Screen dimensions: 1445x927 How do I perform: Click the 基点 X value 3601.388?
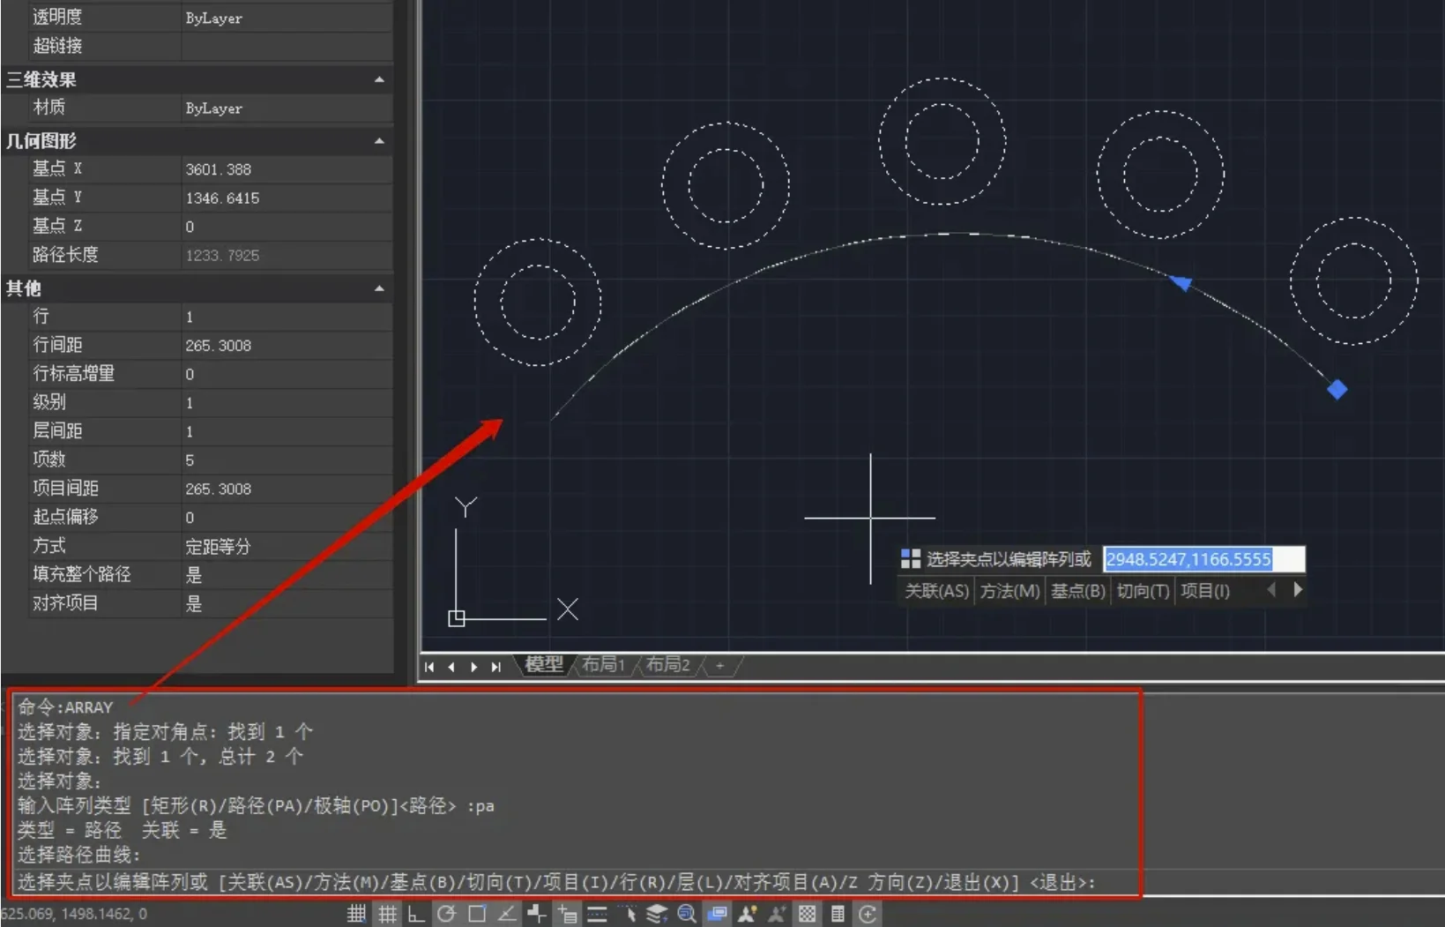[287, 169]
